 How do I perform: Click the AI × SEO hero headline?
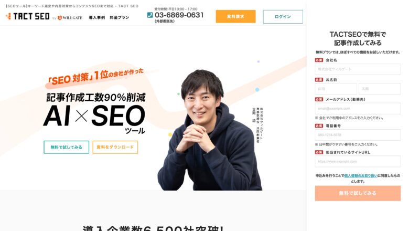pos(94,115)
